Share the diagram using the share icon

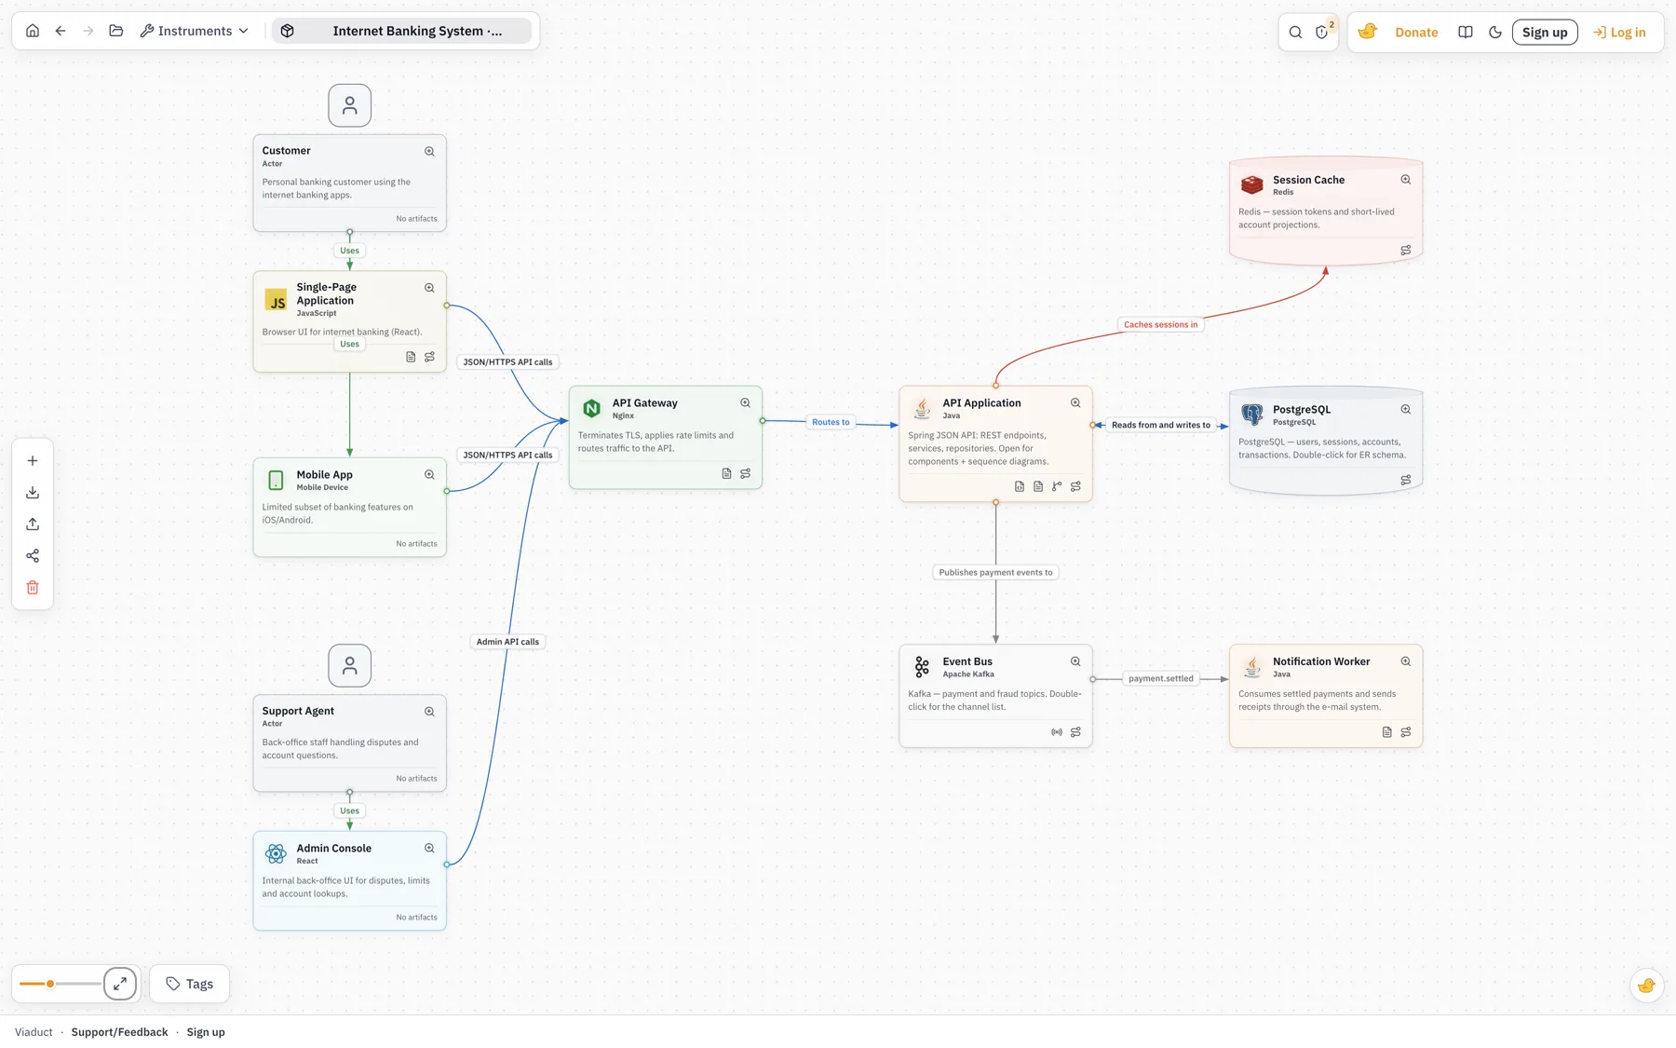click(33, 556)
